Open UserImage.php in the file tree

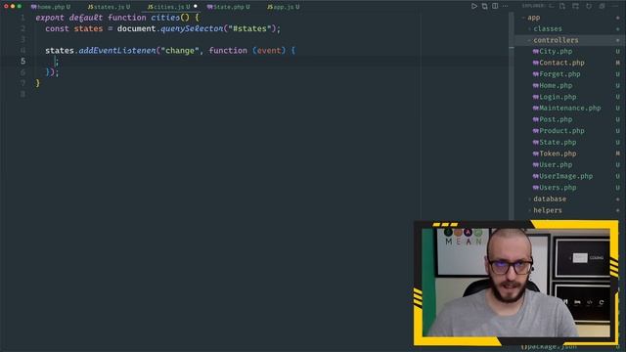(x=566, y=176)
